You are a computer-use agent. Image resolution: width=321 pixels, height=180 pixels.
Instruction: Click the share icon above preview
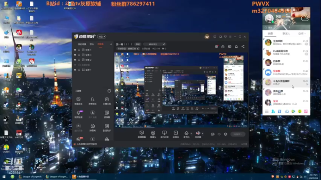(x=243, y=46)
